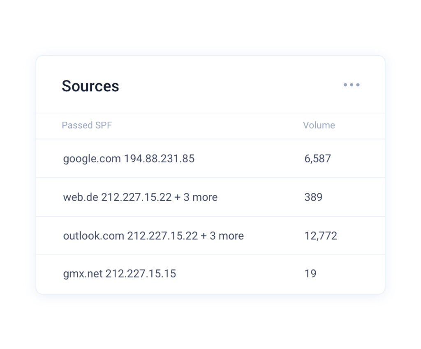Click the gmx.net domain name

[x=82, y=273]
